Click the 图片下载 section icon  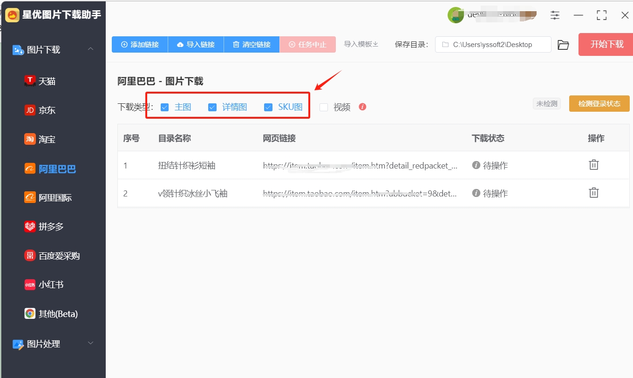(x=18, y=50)
